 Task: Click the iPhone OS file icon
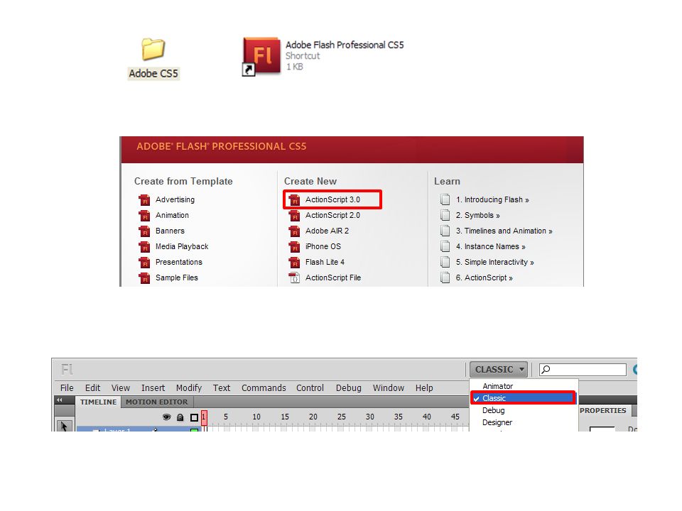point(294,247)
